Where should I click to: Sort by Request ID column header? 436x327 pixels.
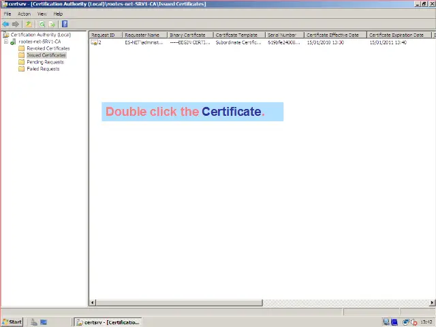(105, 35)
